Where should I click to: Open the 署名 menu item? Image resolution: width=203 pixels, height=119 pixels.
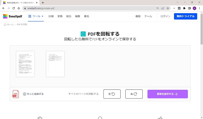[x=87, y=16]
